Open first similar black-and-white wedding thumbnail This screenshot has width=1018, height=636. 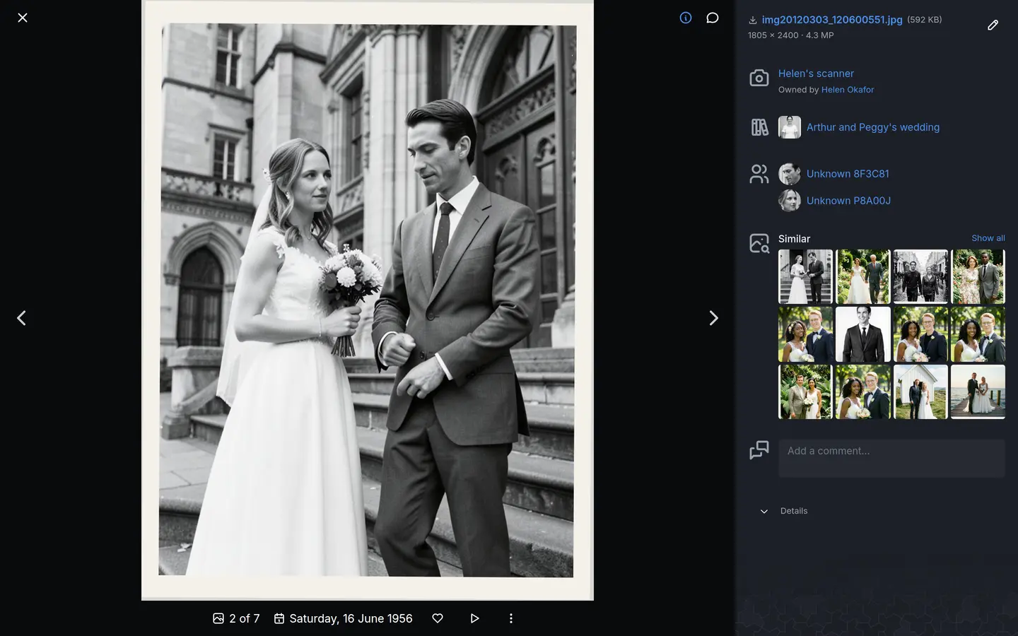805,276
